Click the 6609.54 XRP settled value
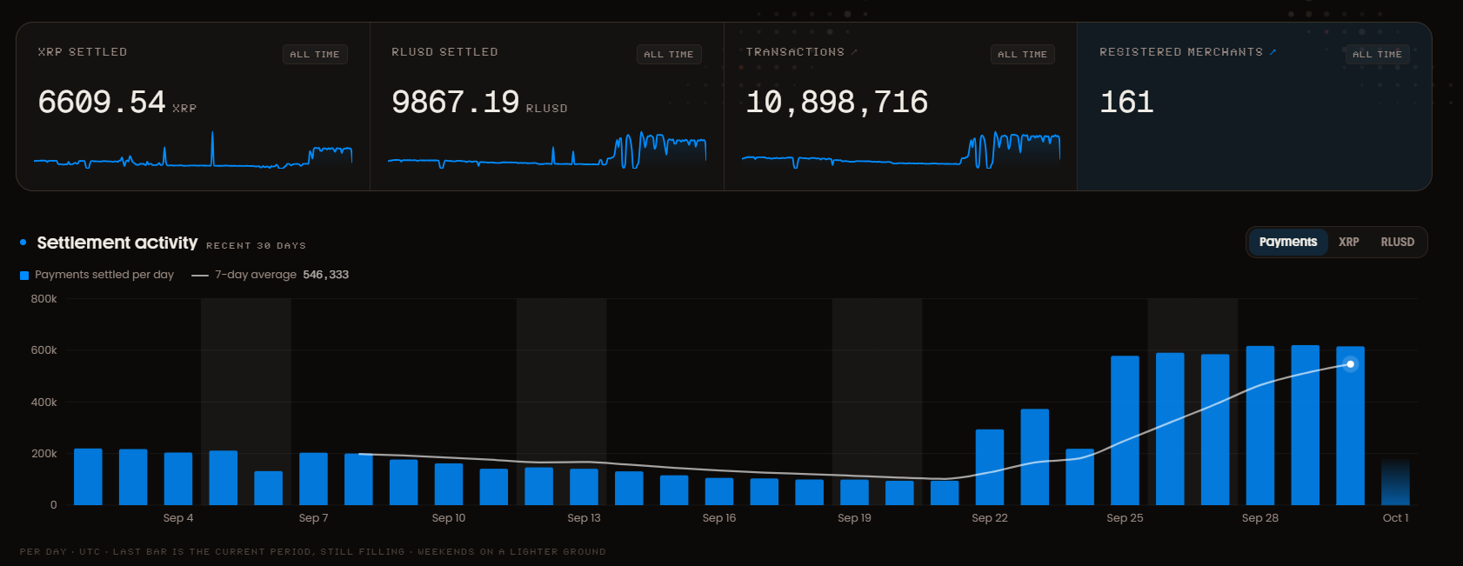Screen dimensions: 1463x566 pyautogui.click(x=102, y=103)
